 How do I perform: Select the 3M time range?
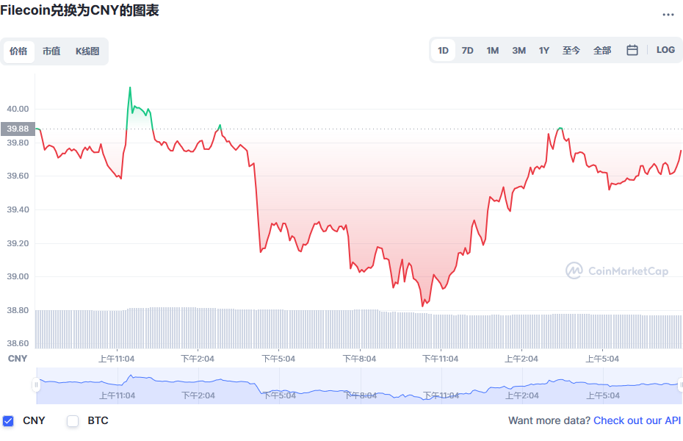click(x=518, y=51)
